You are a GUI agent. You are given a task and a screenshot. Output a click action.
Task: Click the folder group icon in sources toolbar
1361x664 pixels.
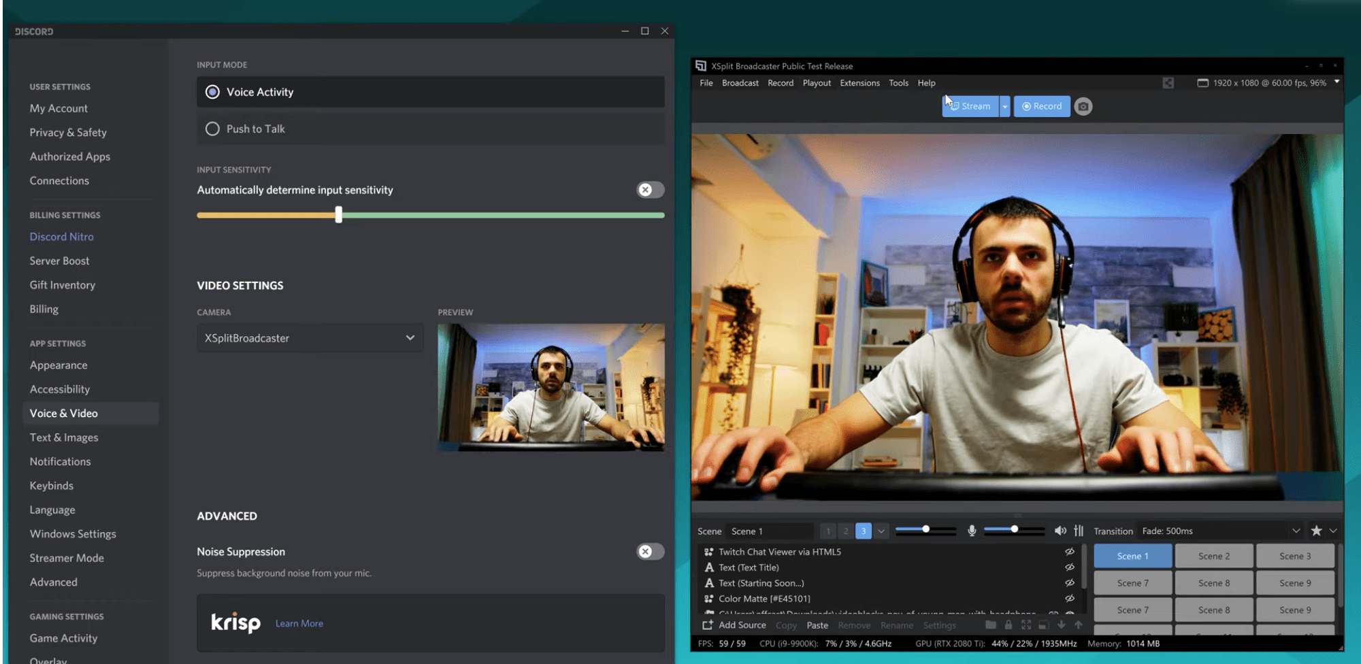click(x=991, y=625)
